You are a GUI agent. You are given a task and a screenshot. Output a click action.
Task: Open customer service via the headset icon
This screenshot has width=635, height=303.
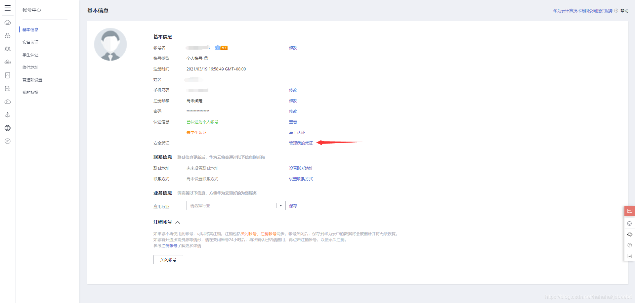coord(630,235)
